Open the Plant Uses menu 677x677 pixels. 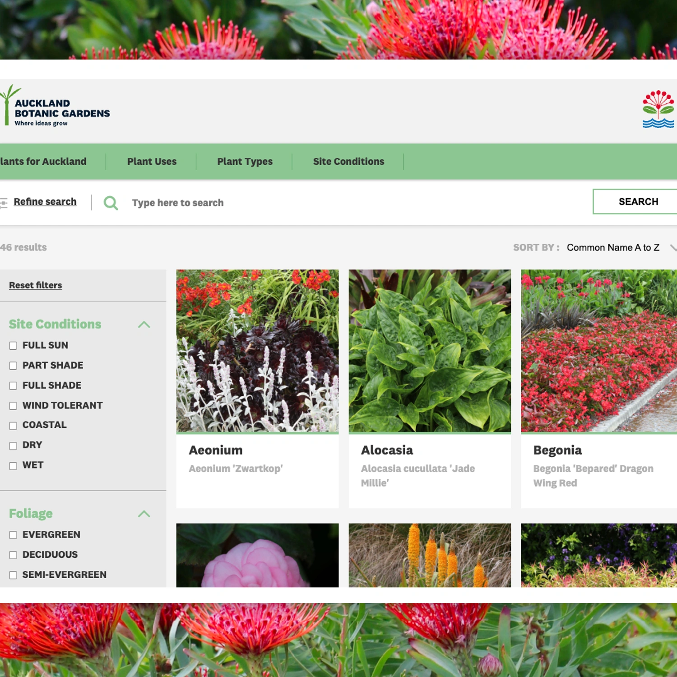pyautogui.click(x=152, y=161)
